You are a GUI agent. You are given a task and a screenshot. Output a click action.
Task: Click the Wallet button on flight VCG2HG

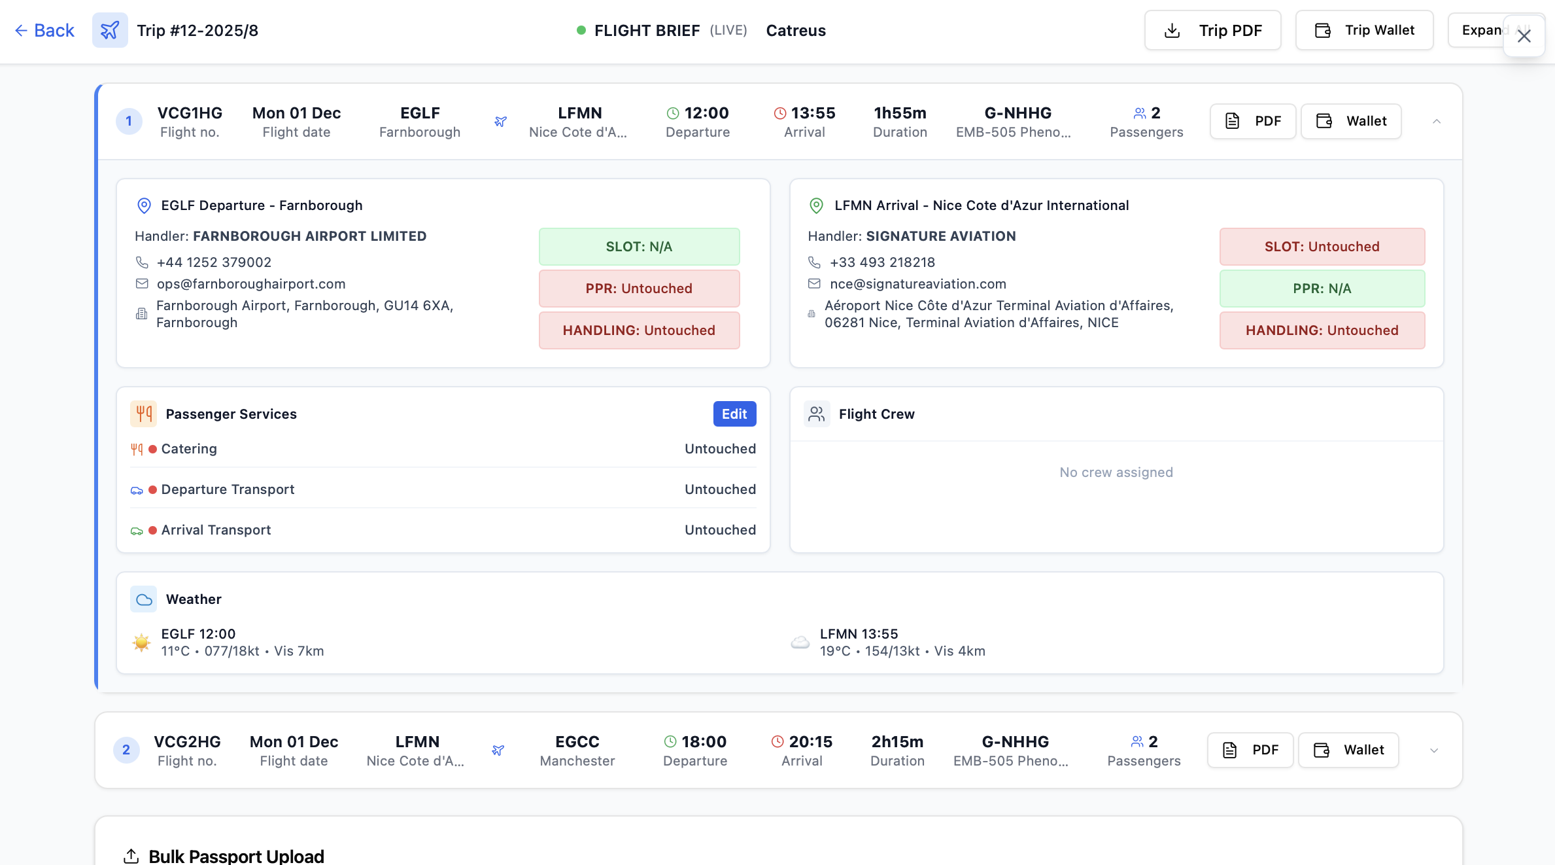1348,750
